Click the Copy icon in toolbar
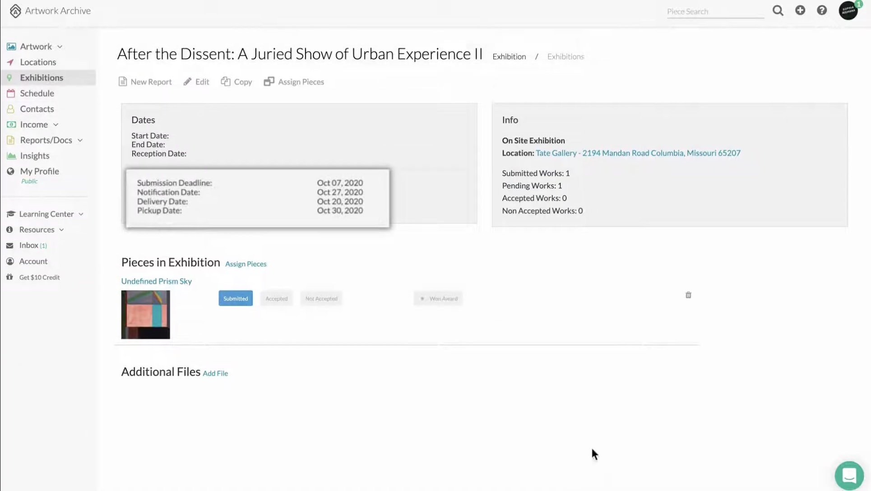The width and height of the screenshot is (871, 491). pyautogui.click(x=226, y=81)
